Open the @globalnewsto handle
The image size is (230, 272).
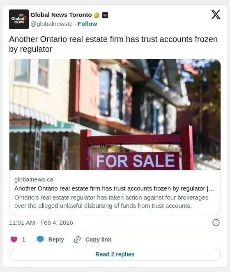click(x=51, y=24)
